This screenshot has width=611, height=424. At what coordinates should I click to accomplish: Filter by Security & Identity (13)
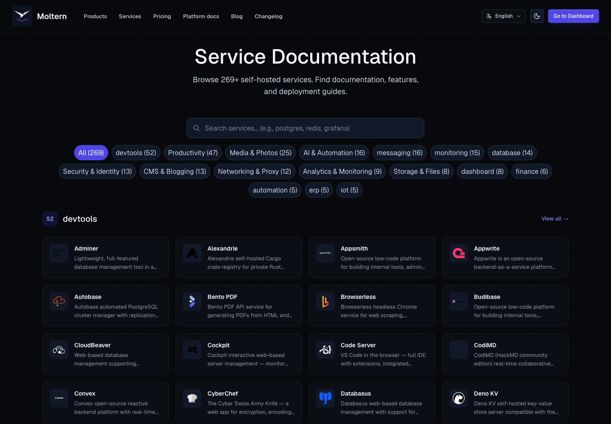point(97,171)
